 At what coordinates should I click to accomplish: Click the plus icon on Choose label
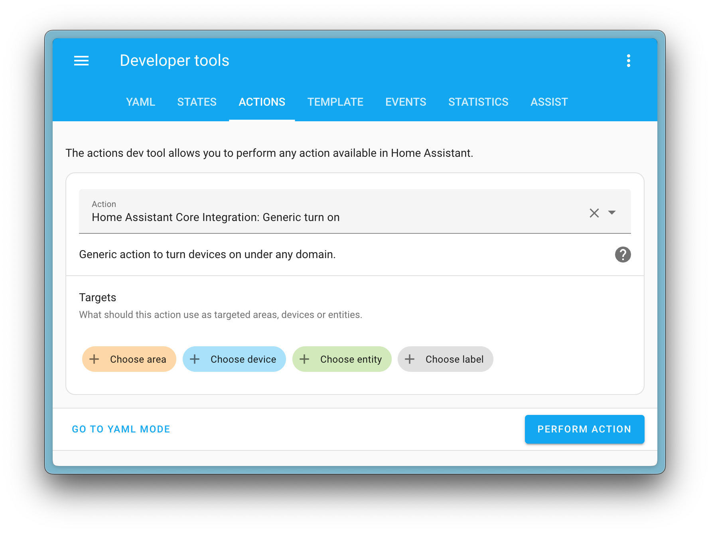(410, 359)
